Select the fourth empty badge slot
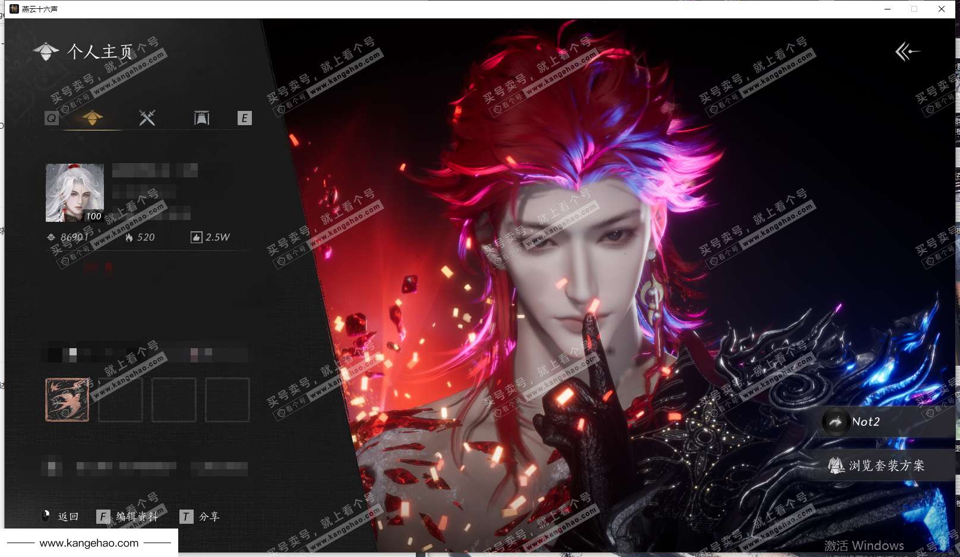Screen dimensions: 960x557 coord(227,400)
